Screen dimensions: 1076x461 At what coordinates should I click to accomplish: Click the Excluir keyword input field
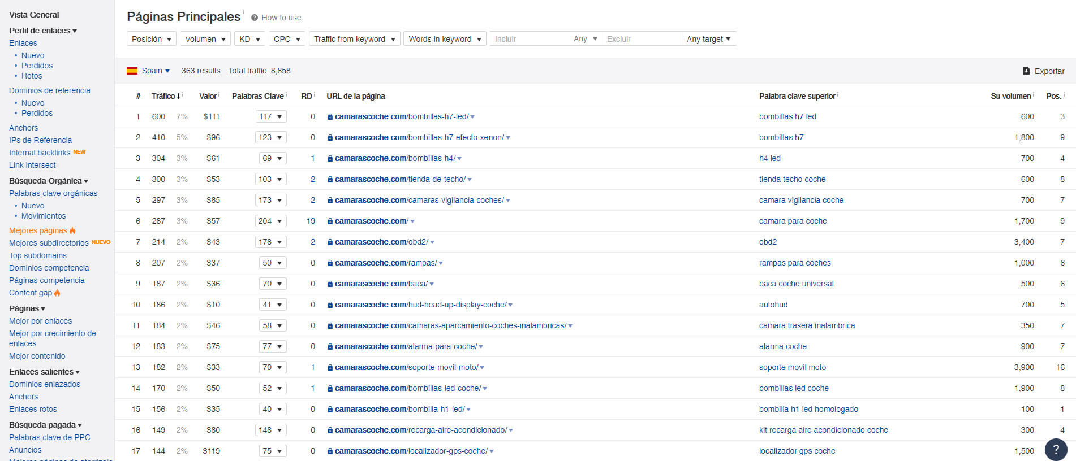642,39
